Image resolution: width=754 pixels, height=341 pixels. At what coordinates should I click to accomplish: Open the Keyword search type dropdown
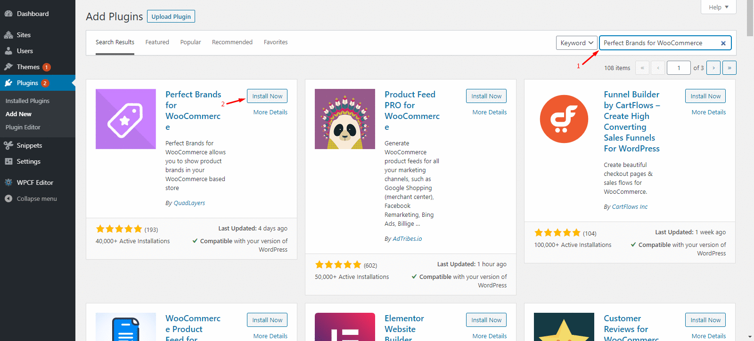pyautogui.click(x=577, y=43)
